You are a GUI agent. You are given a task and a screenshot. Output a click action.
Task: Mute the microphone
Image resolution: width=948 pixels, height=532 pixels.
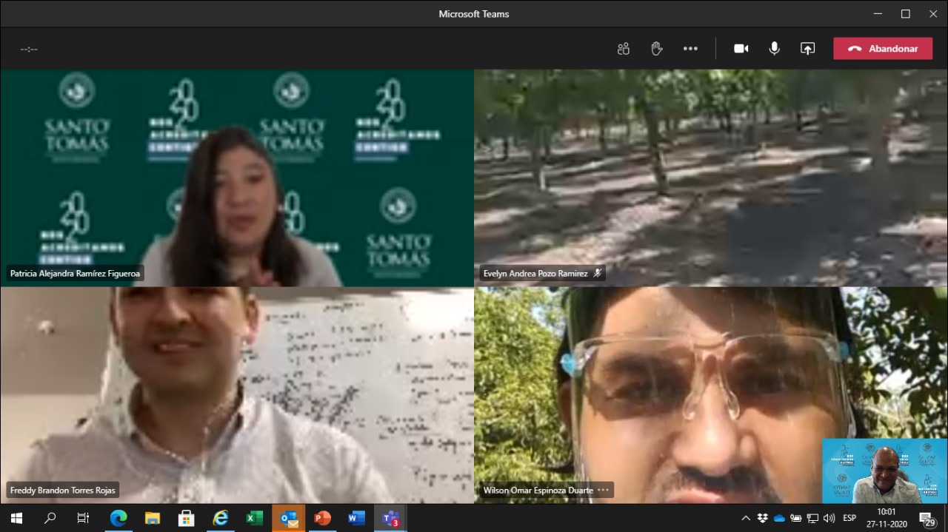774,49
